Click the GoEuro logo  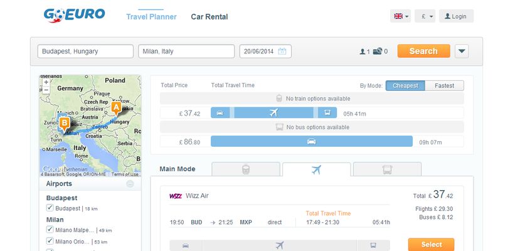tap(74, 15)
